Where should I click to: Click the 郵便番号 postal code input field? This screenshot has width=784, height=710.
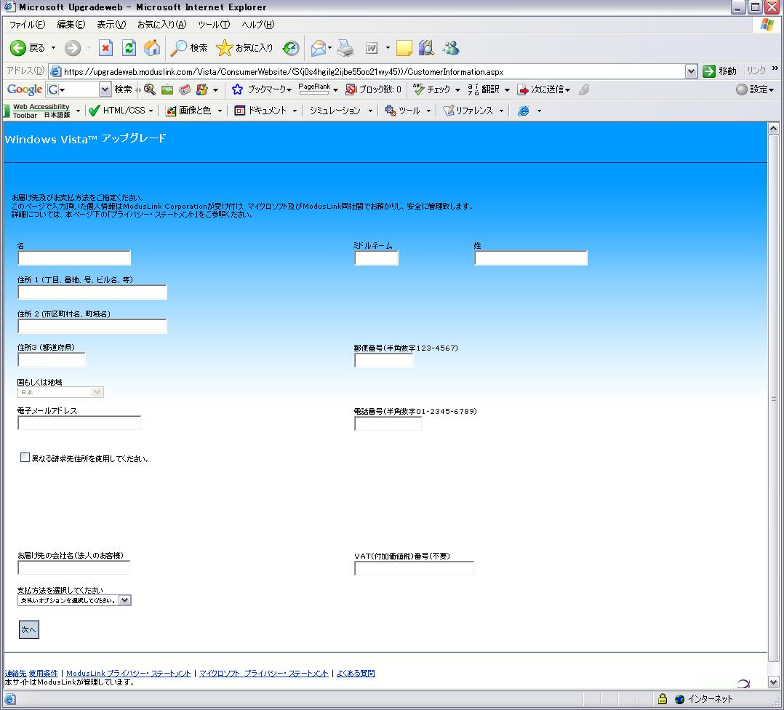(x=383, y=360)
